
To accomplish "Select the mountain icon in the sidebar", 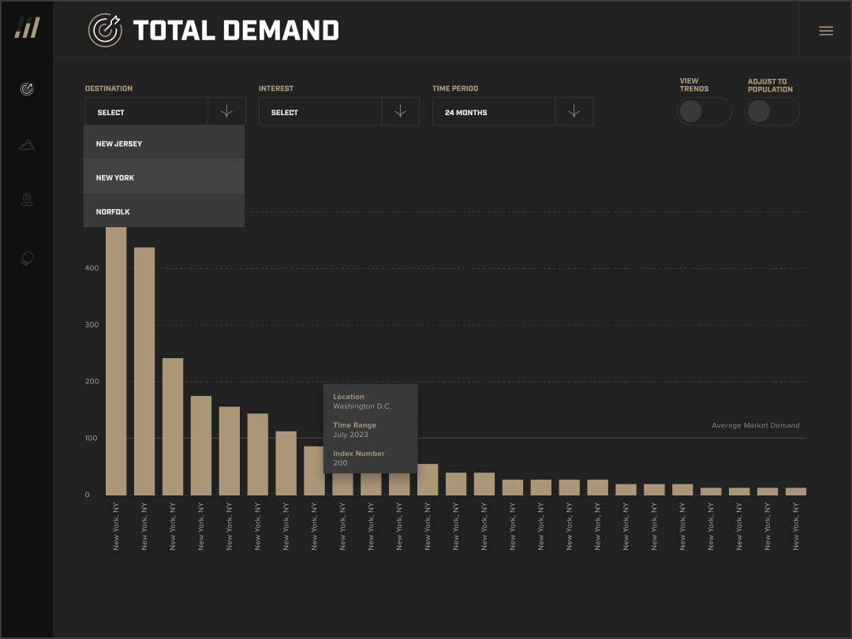I will coord(26,144).
